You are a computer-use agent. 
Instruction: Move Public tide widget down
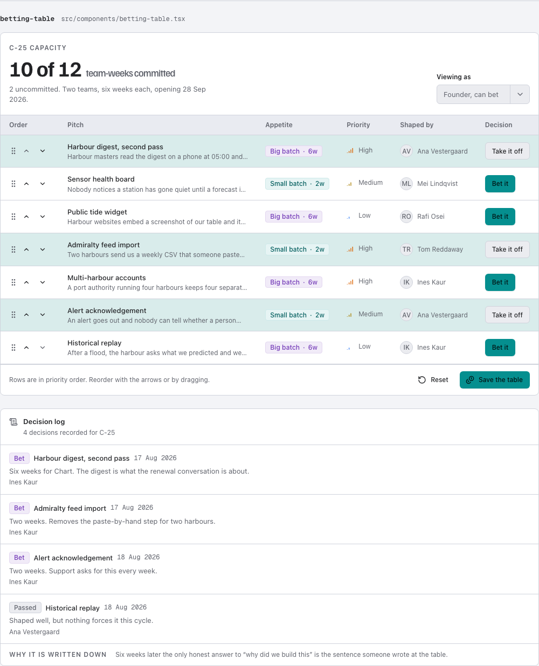43,217
